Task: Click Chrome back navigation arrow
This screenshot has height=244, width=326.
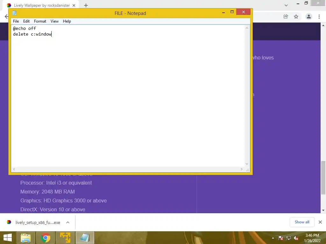Action: (x=6, y=17)
